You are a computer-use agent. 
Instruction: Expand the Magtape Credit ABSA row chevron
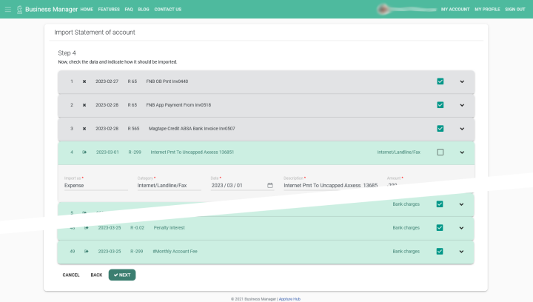pyautogui.click(x=462, y=129)
